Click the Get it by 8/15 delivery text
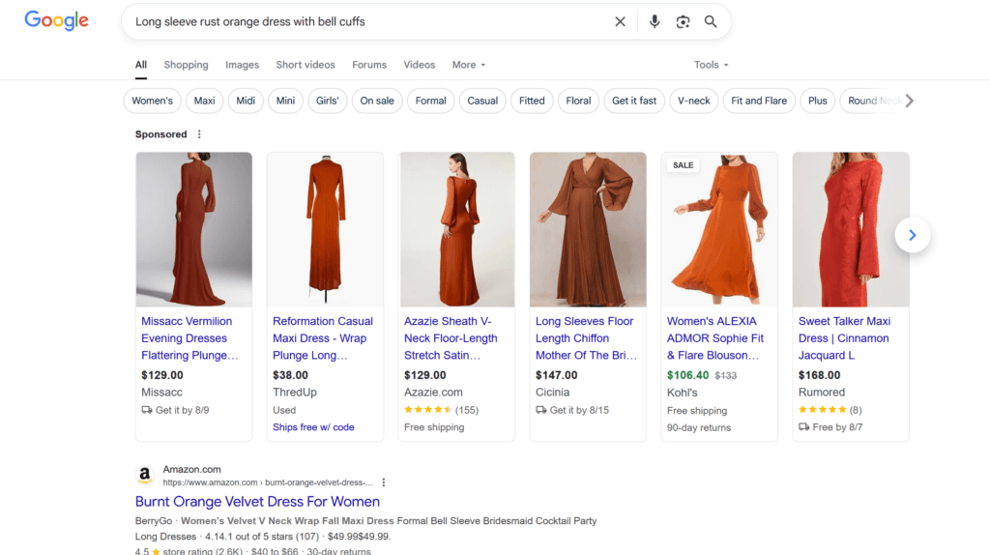990x555 pixels. point(579,410)
